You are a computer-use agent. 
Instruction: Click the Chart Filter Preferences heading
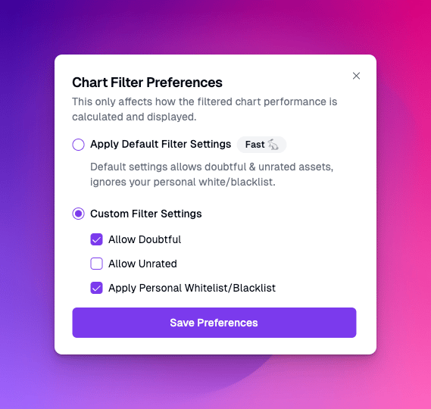147,83
